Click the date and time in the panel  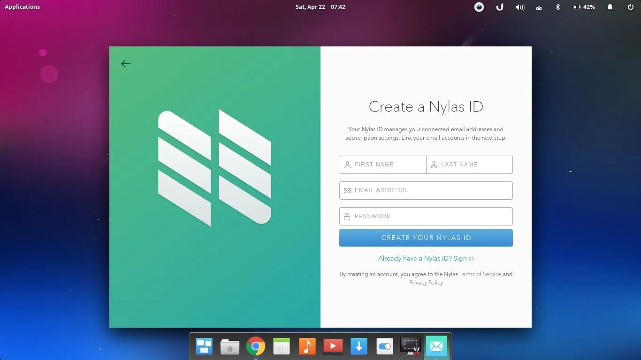point(320,7)
